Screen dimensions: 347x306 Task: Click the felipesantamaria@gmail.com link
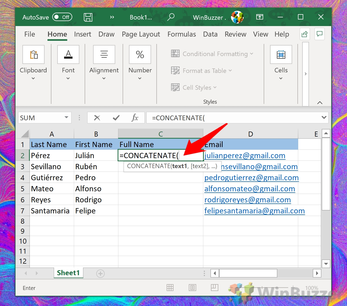coord(254,211)
